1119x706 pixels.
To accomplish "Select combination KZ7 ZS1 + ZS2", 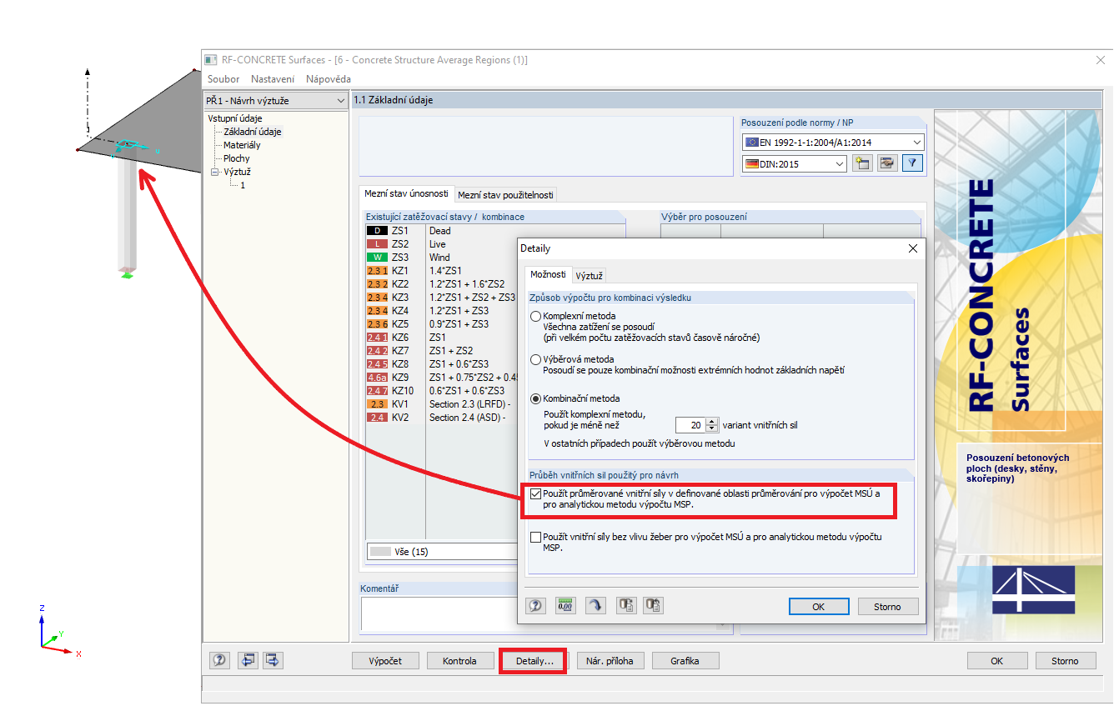I will [442, 351].
